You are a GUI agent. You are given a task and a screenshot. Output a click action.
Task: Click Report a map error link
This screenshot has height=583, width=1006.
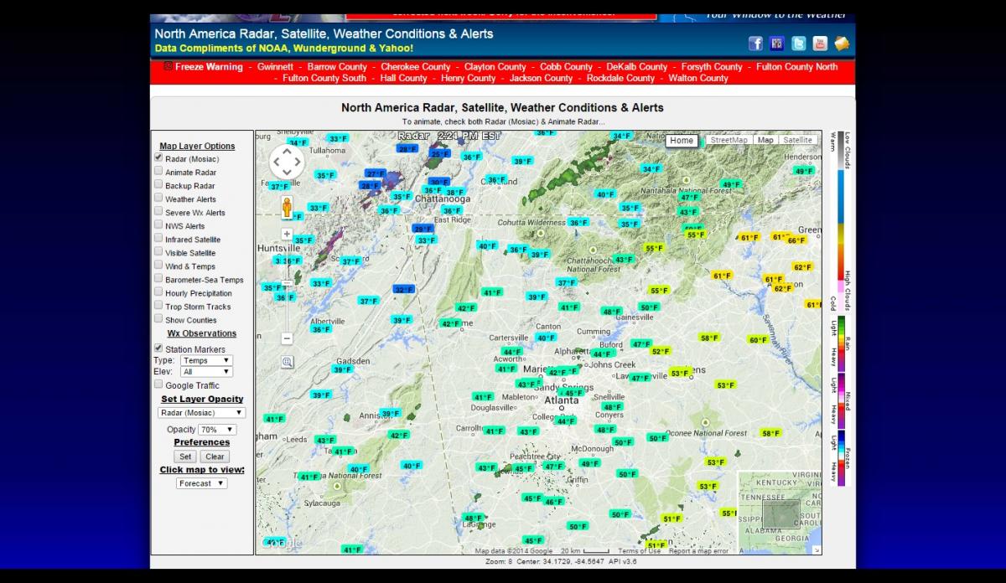699,550
